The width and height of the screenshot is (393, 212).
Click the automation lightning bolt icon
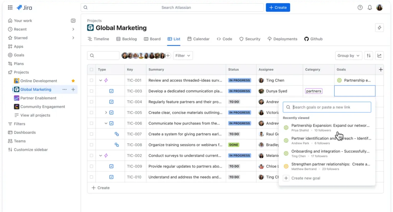(379, 28)
